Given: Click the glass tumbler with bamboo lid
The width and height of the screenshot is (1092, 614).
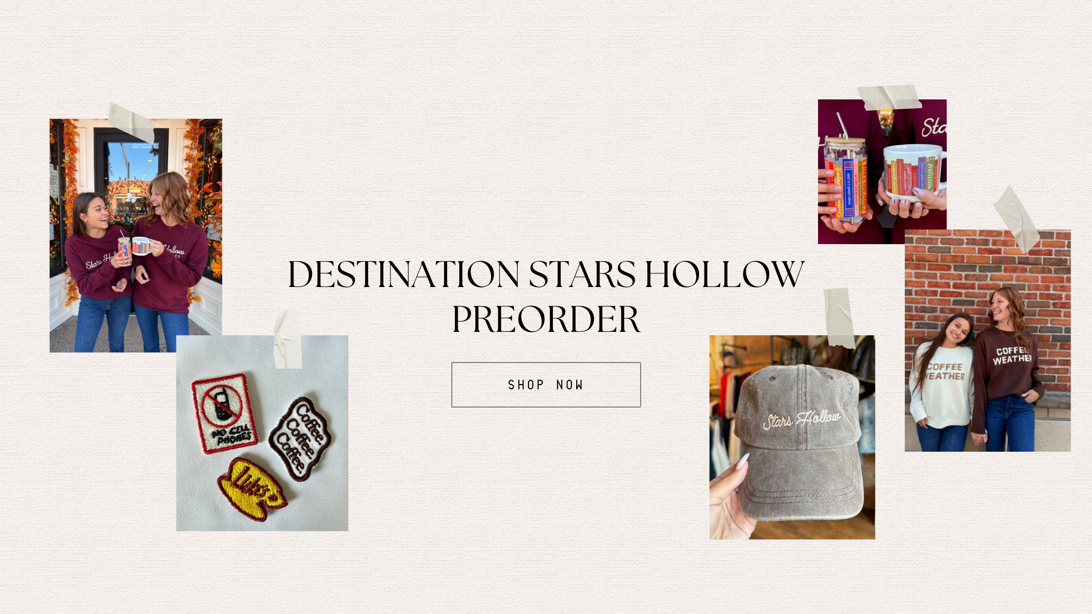Looking at the screenshot, I should pyautogui.click(x=845, y=179).
